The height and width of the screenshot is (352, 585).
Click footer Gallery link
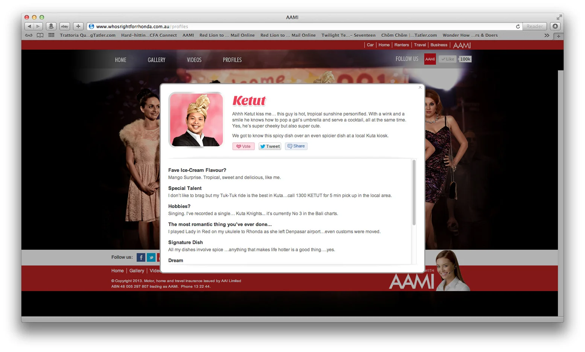(137, 271)
